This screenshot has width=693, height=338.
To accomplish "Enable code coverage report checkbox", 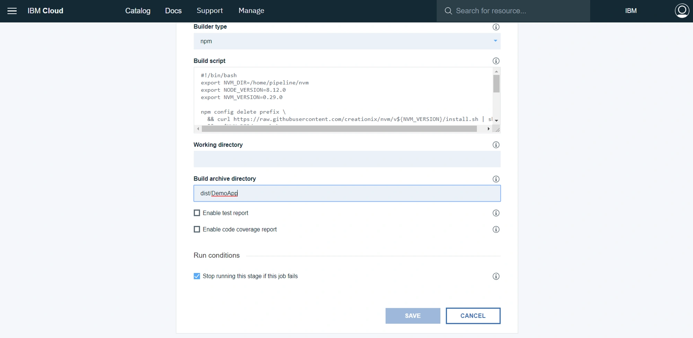I will [197, 229].
